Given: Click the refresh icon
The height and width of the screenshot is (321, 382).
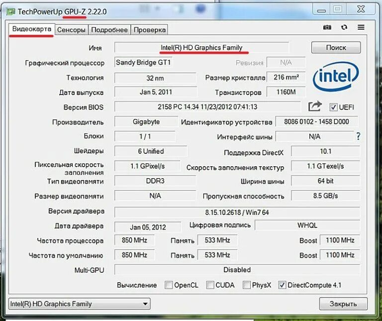Looking at the screenshot, I should (x=344, y=27).
